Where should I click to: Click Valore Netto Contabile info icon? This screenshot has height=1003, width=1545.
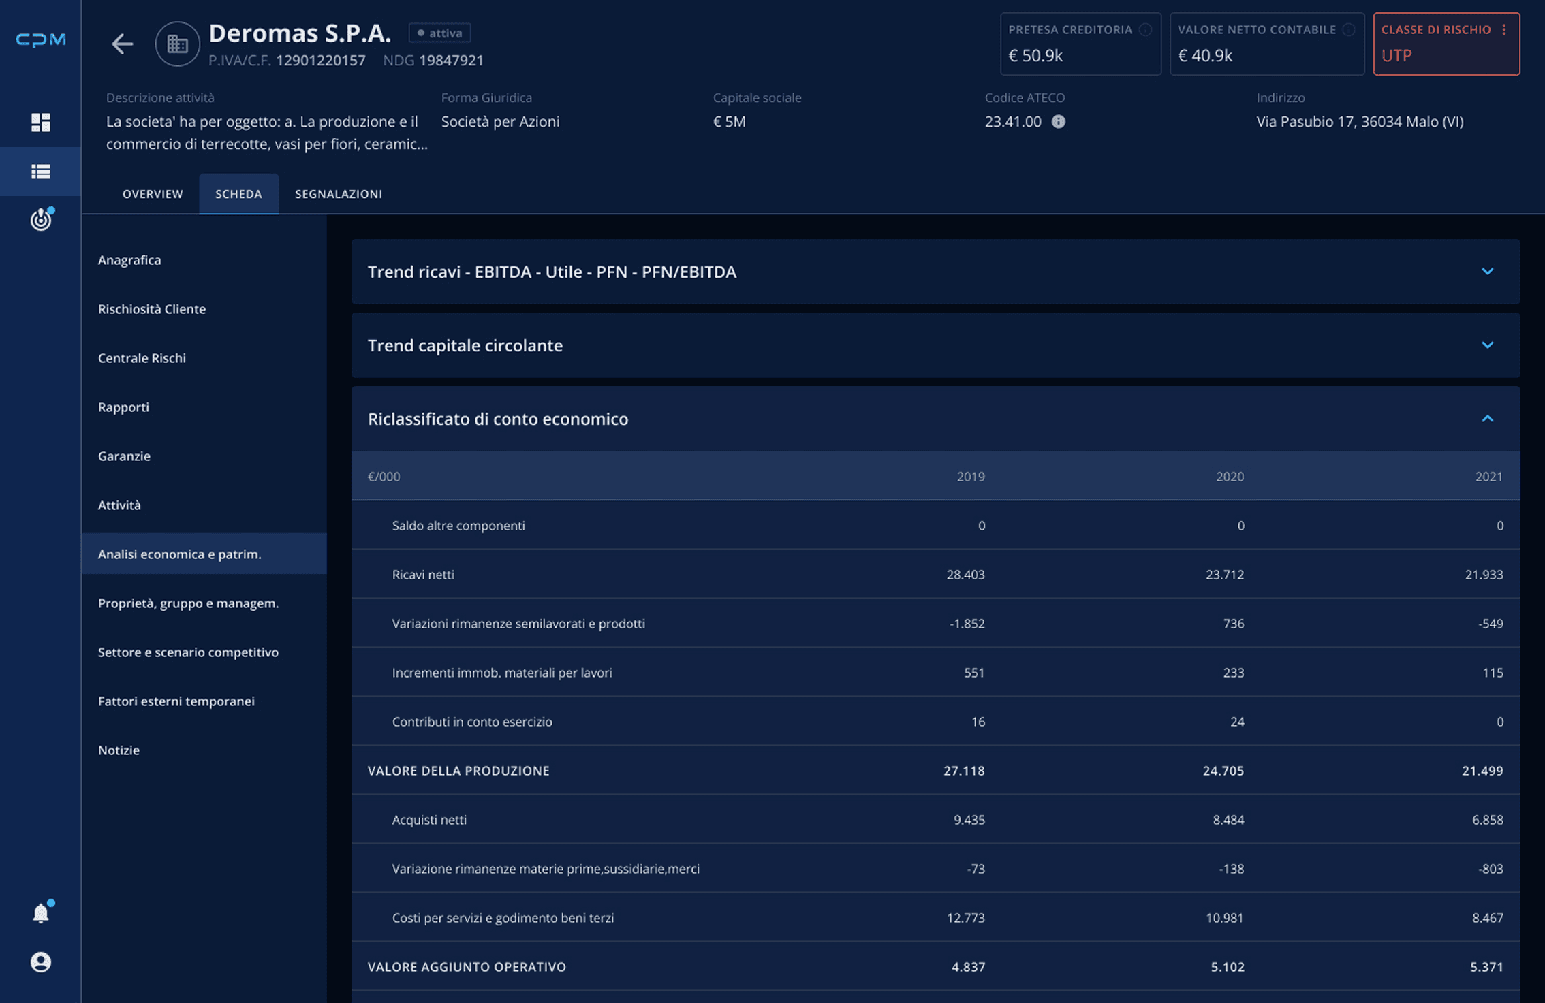pos(1348,30)
